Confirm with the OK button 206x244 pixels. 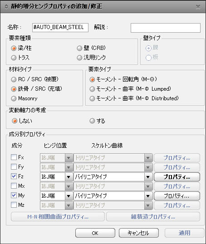(x=95, y=233)
